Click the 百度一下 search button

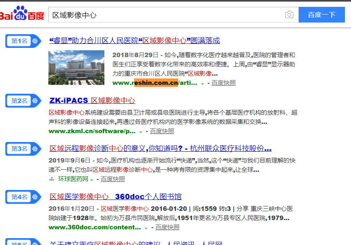click(322, 15)
